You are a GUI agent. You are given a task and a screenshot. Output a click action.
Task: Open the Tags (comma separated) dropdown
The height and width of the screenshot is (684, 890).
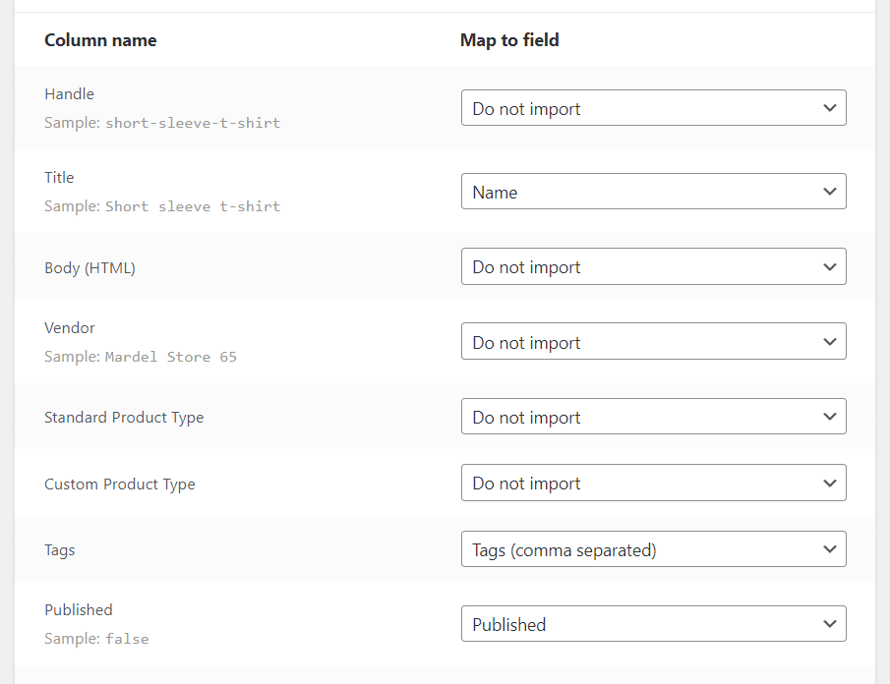(654, 548)
